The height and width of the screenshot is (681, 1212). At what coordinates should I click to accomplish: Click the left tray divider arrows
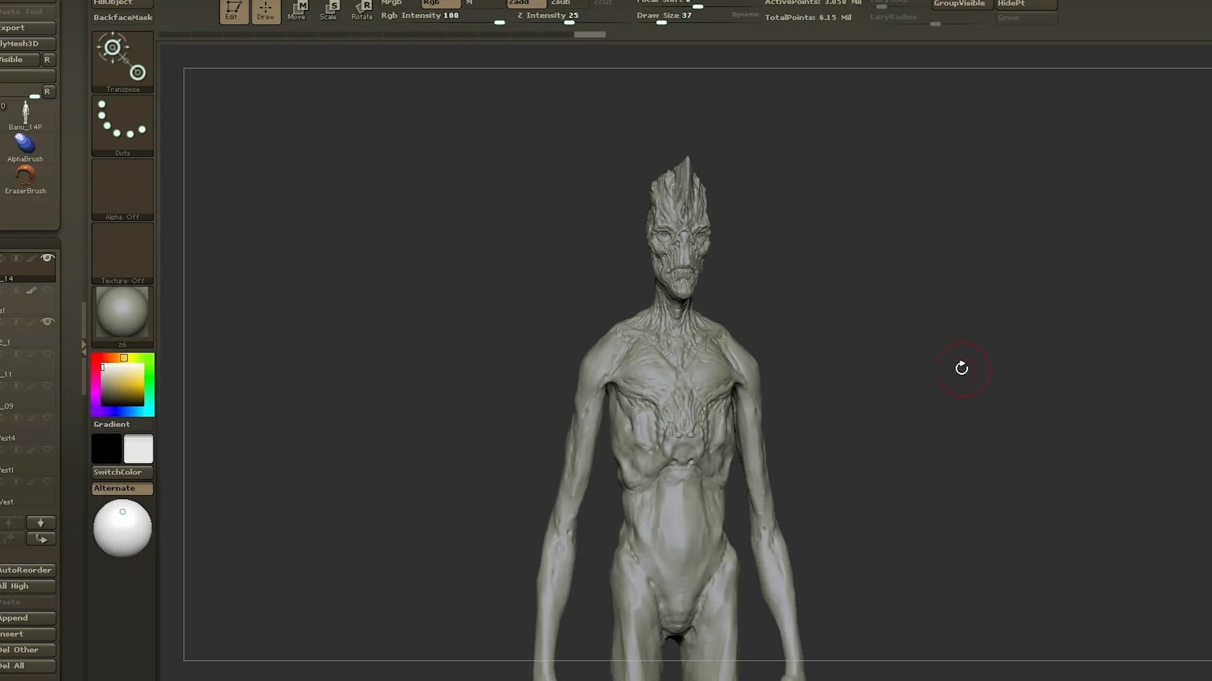pyautogui.click(x=83, y=347)
